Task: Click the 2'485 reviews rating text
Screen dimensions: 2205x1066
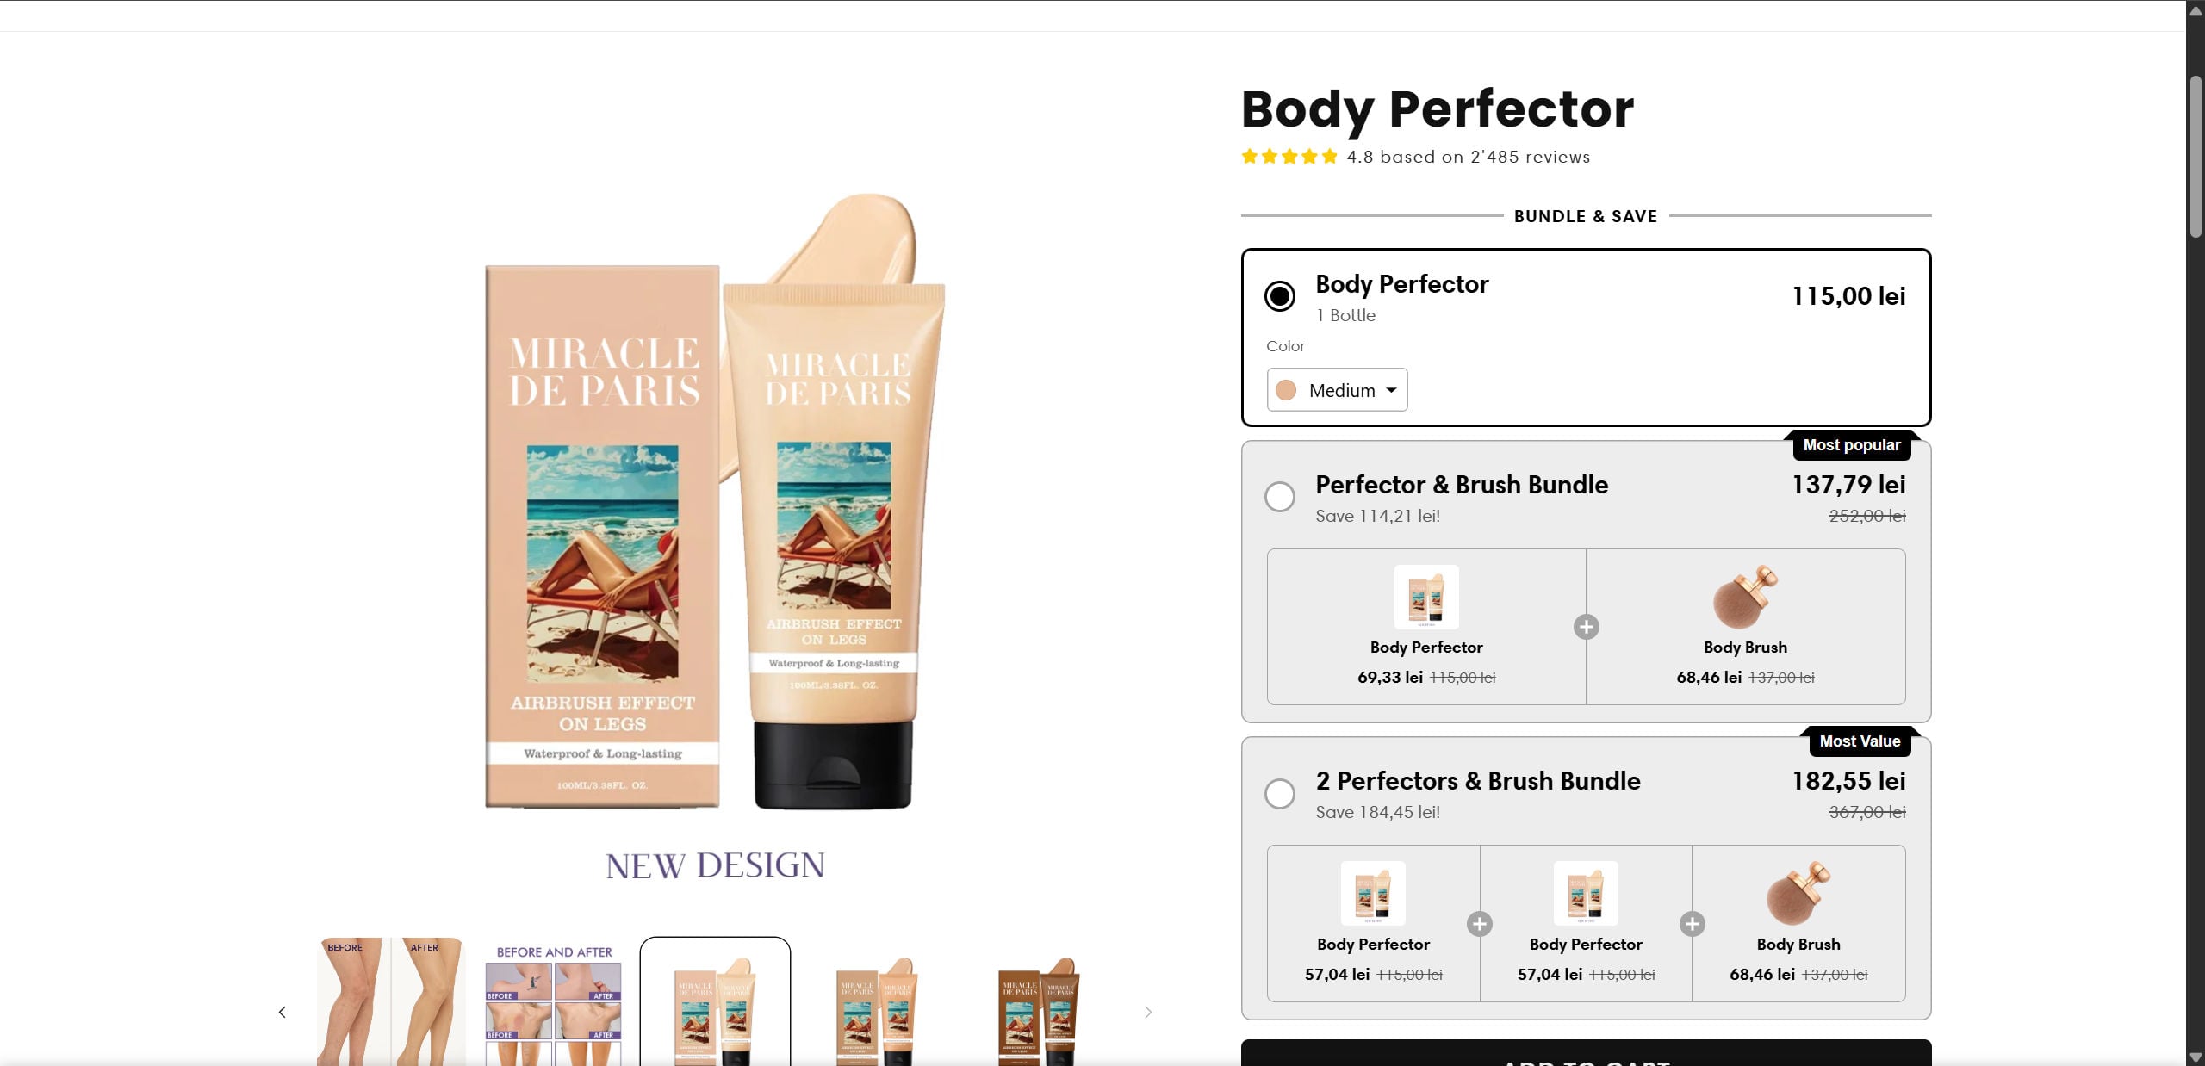Action: [1469, 157]
